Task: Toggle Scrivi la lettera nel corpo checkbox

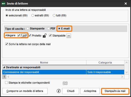Action: 7,44
